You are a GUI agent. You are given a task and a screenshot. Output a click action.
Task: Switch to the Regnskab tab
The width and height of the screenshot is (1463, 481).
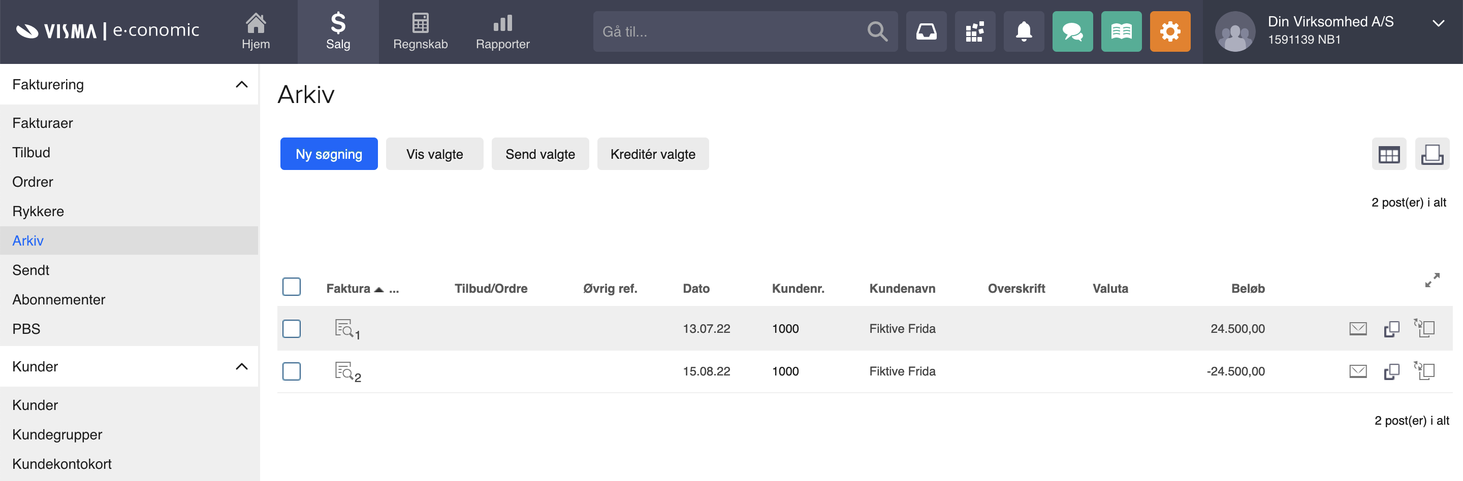pyautogui.click(x=420, y=32)
